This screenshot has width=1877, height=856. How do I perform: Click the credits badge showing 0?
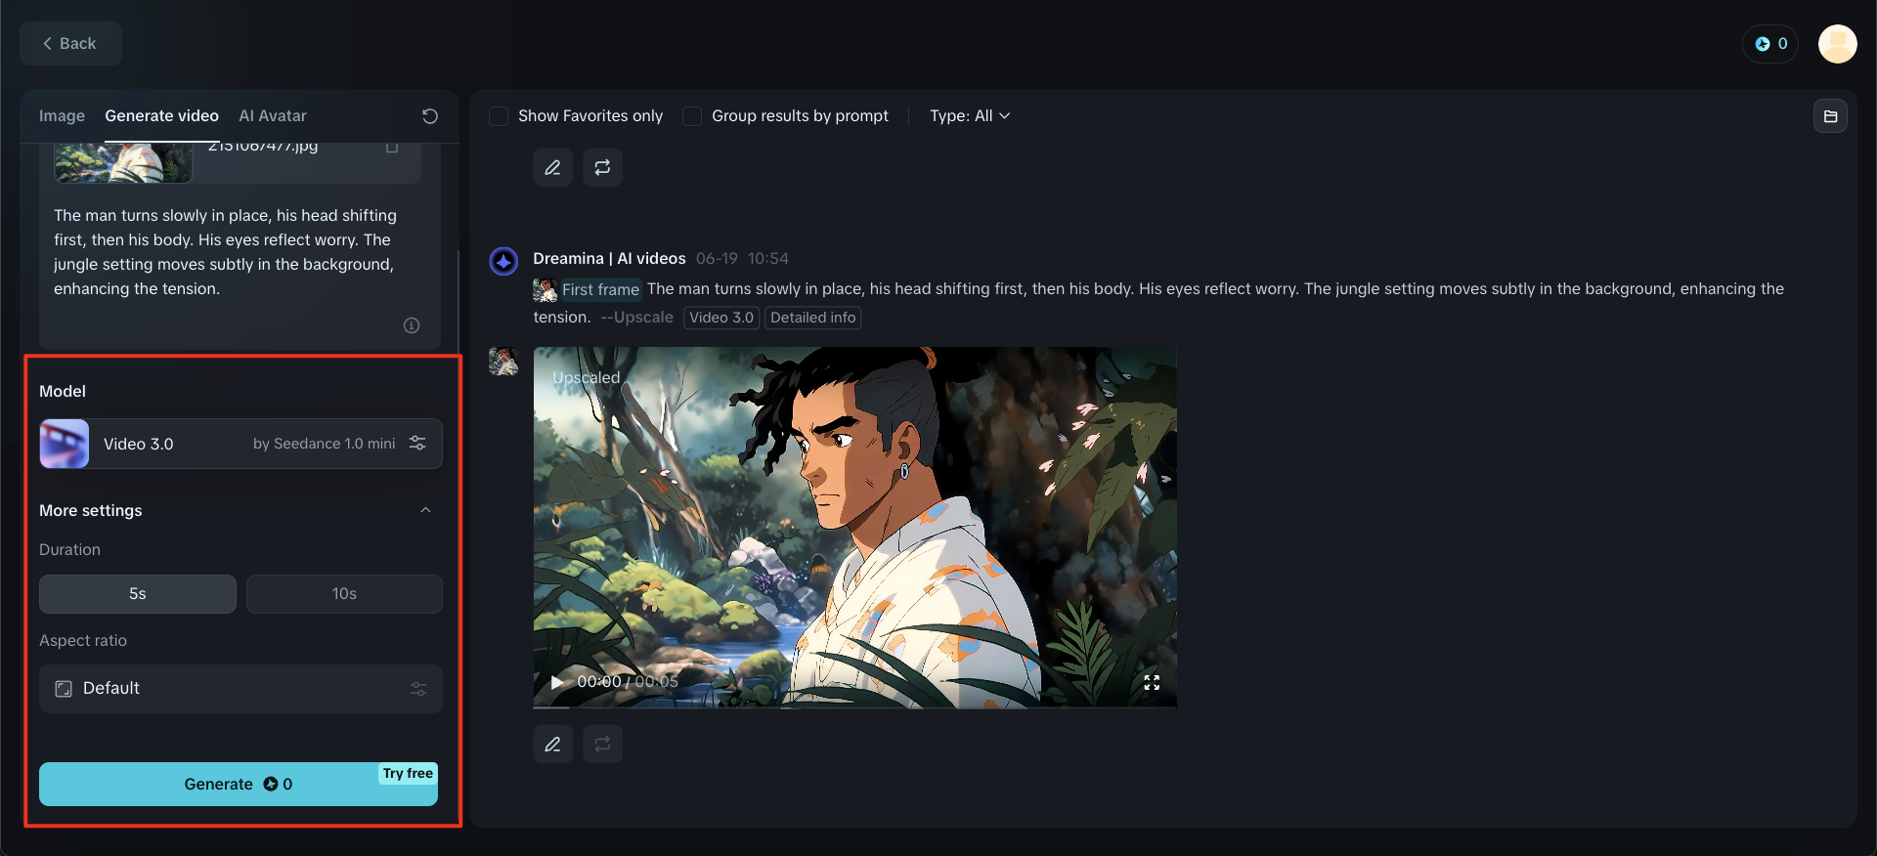pyautogui.click(x=1770, y=44)
